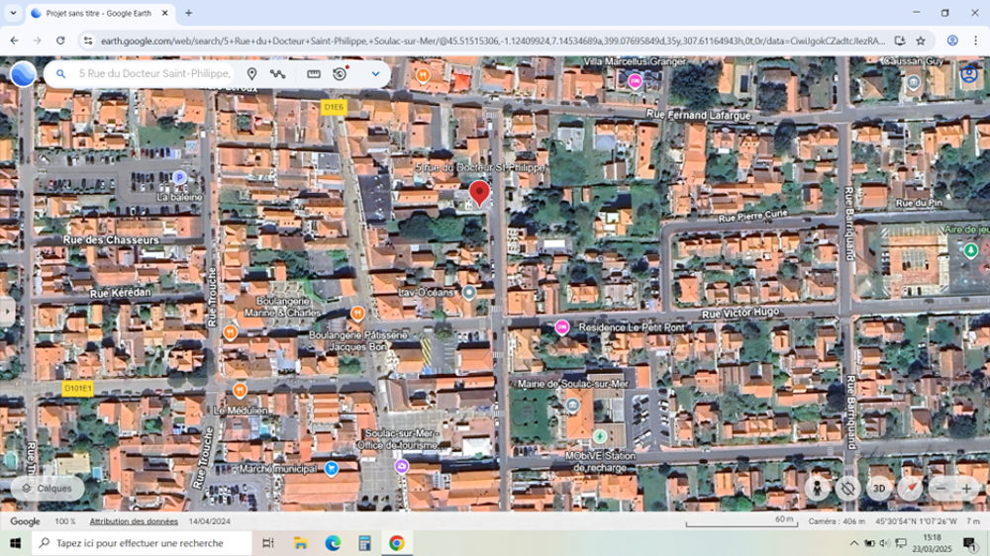The width and height of the screenshot is (990, 556).
Task: Toggle 3D view mode
Action: click(879, 489)
